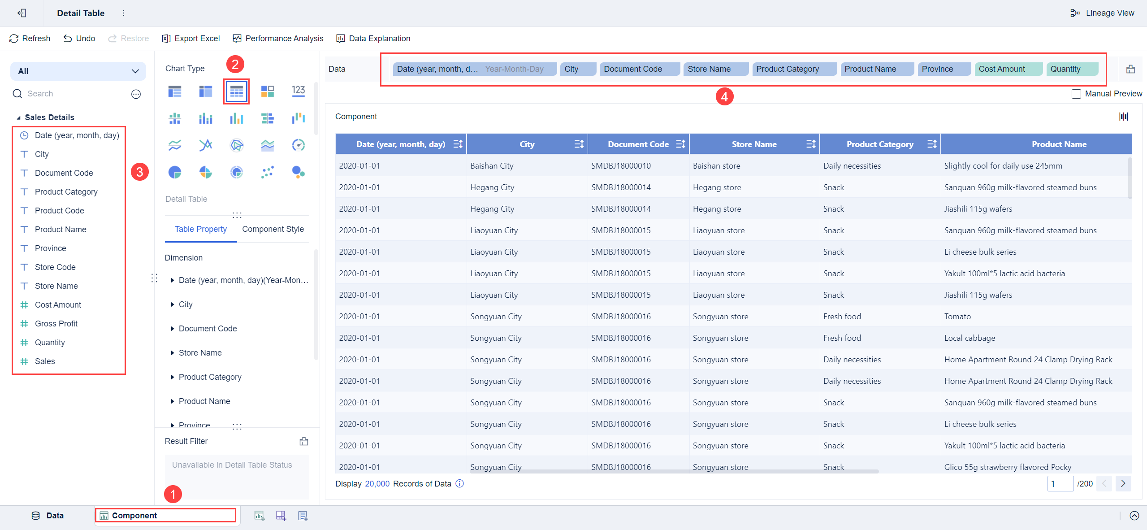Open the All dataset dropdown

(78, 71)
